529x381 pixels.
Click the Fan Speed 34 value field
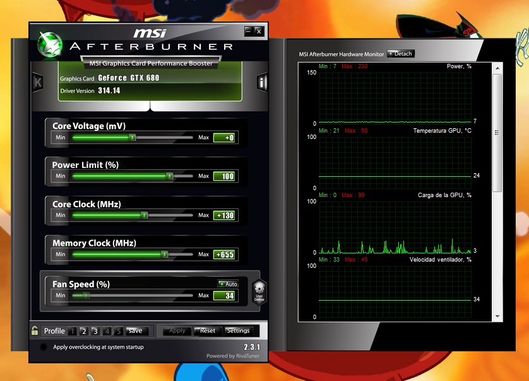pos(224,296)
